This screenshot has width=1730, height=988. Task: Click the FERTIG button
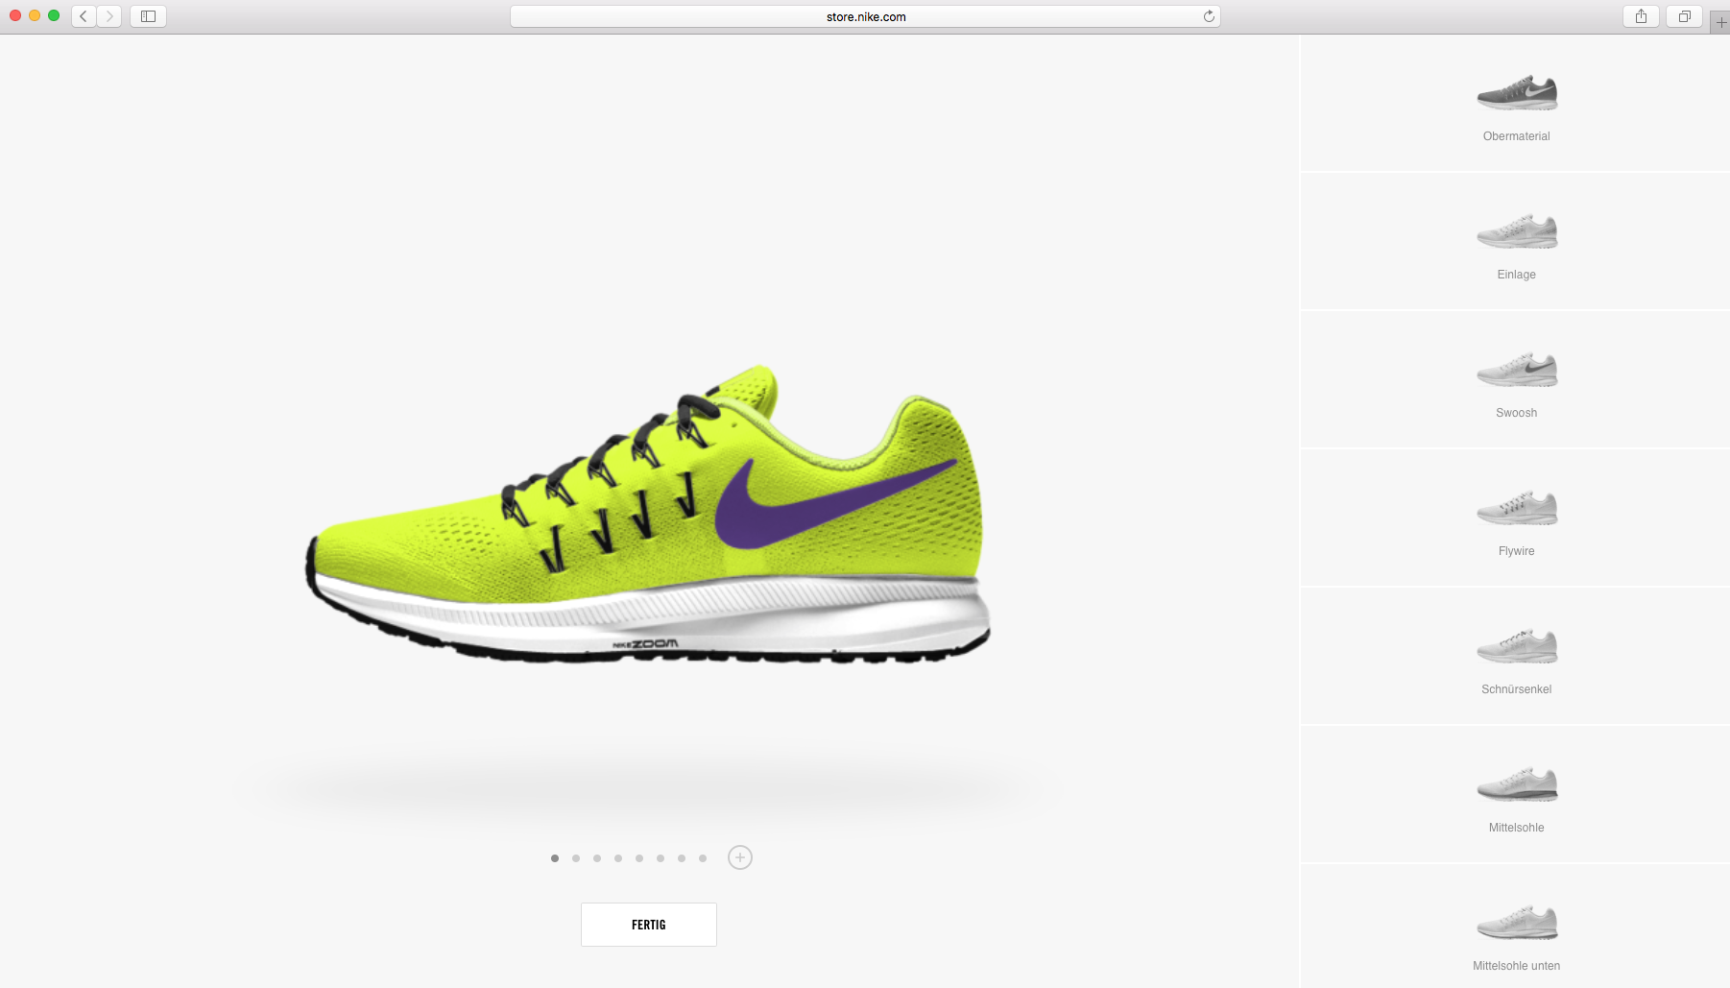(649, 925)
